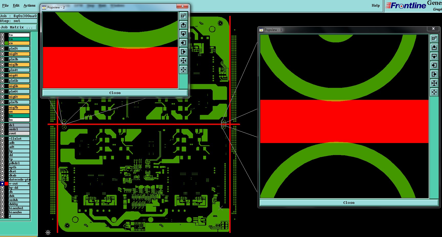Open the Help menu
This screenshot has width=442, height=237.
(x=375, y=5)
